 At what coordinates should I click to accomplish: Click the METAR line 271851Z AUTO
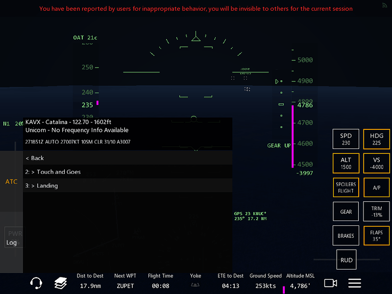pyautogui.click(x=78, y=142)
